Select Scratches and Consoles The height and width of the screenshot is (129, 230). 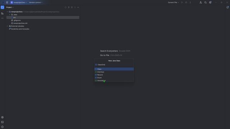point(43,29)
